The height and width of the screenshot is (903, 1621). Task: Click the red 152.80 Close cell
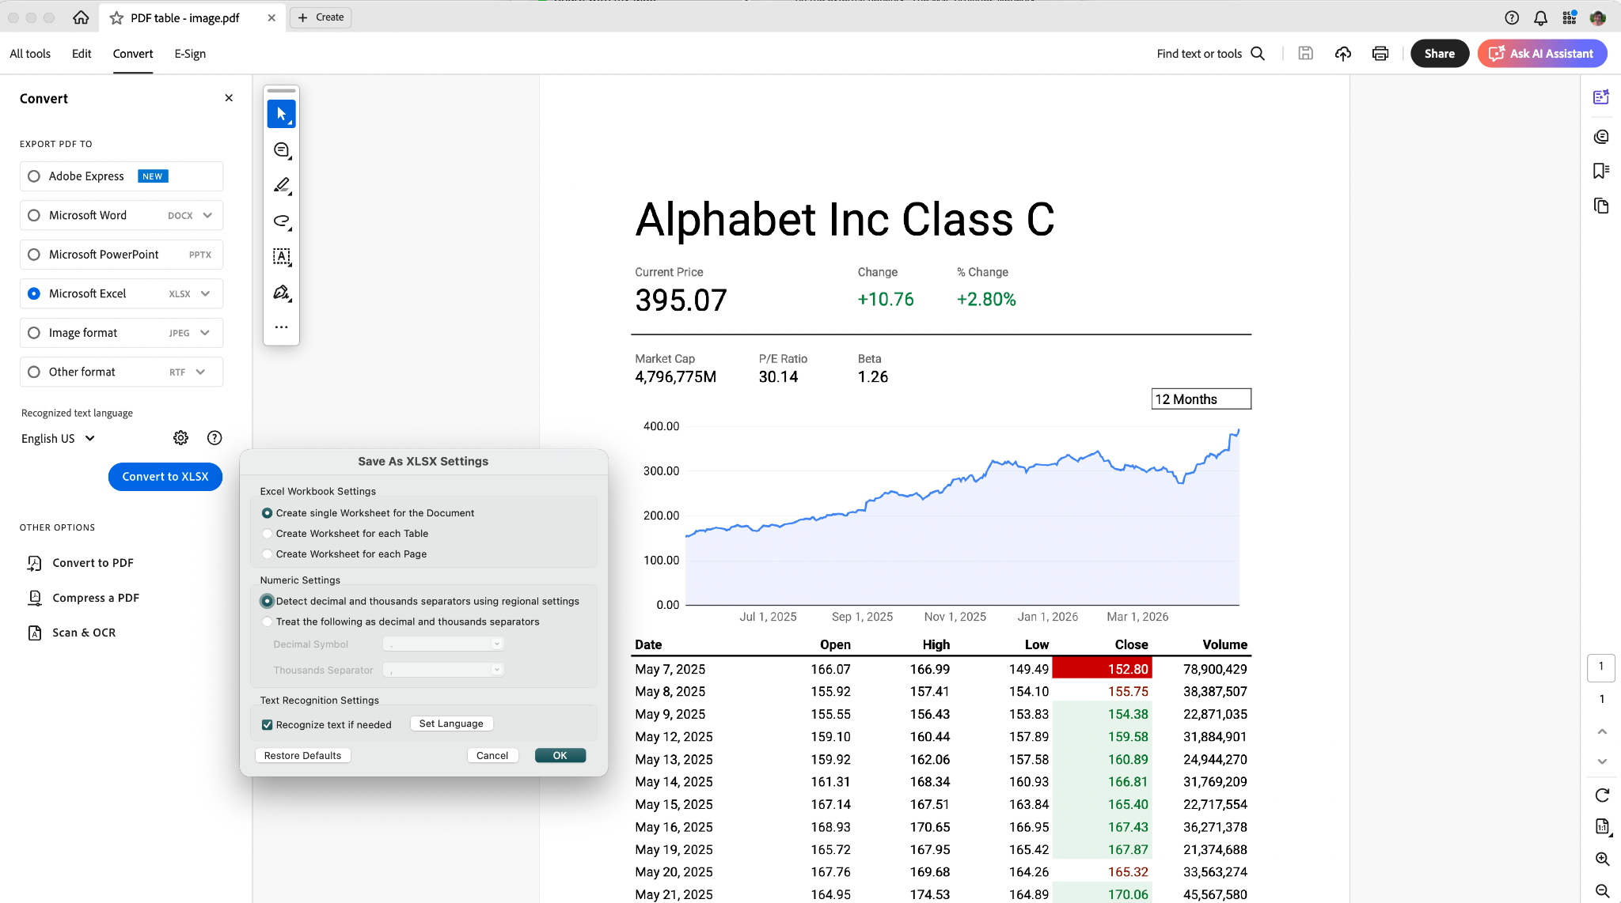(x=1102, y=669)
